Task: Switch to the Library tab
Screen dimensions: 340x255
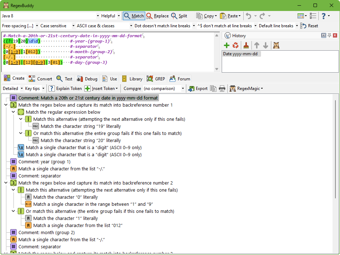Action: coord(132,79)
